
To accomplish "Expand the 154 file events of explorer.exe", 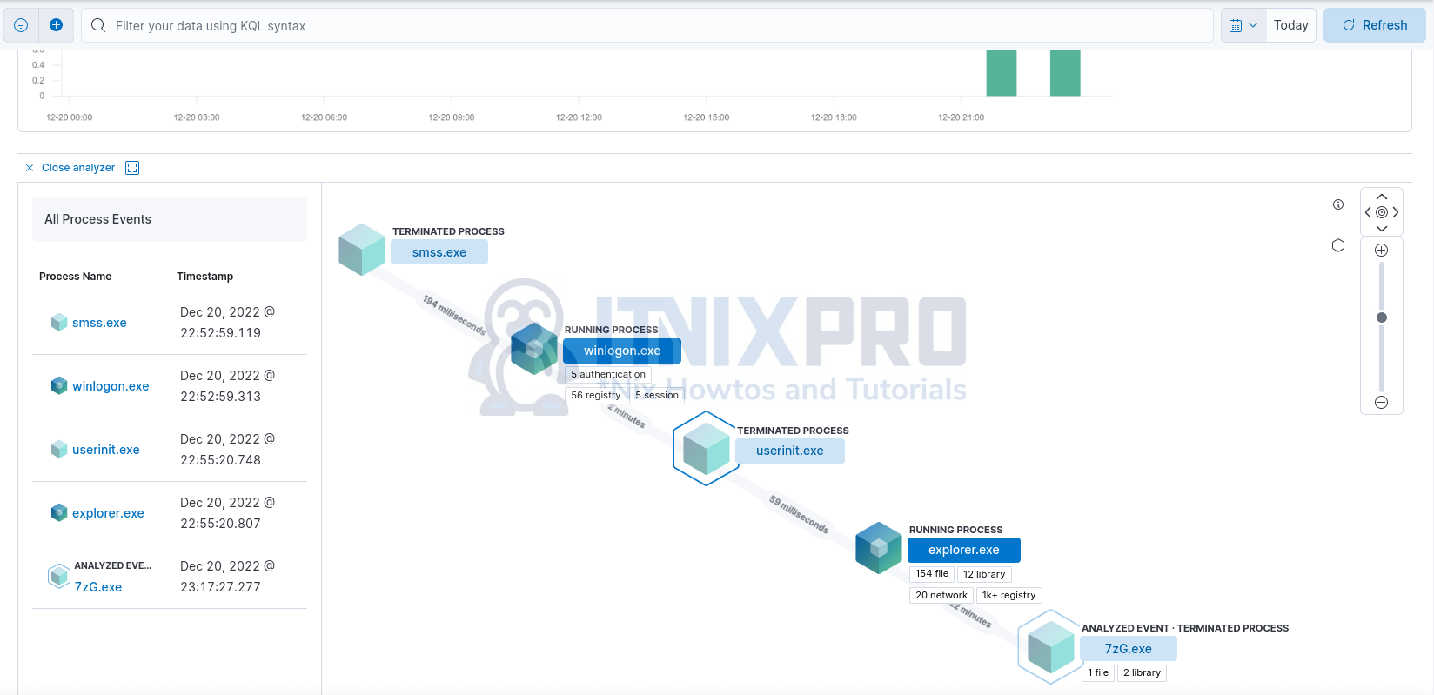I will 931,574.
